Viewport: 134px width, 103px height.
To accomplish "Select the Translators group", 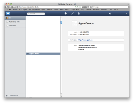I will [x=15, y=26].
